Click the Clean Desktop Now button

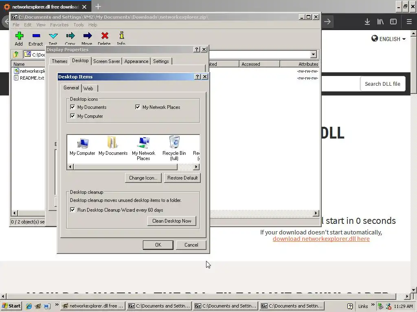(x=172, y=221)
